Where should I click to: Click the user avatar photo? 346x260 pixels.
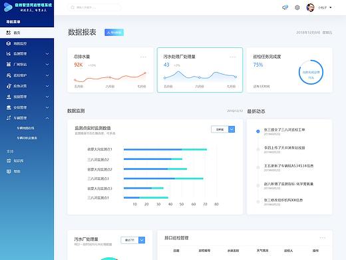pos(310,7)
